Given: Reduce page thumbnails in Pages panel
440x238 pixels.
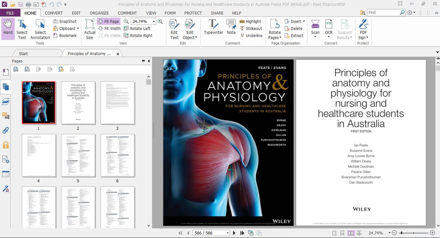Looking at the screenshot, I should click(x=27, y=69).
